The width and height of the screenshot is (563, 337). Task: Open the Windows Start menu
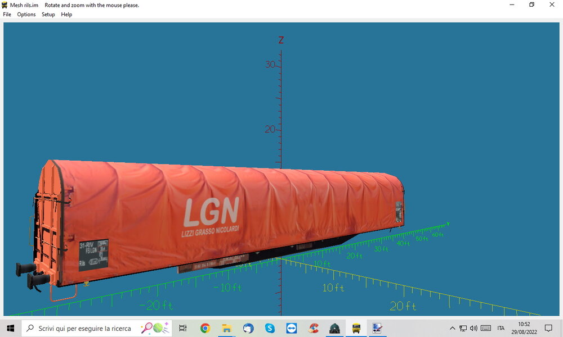pyautogui.click(x=10, y=328)
